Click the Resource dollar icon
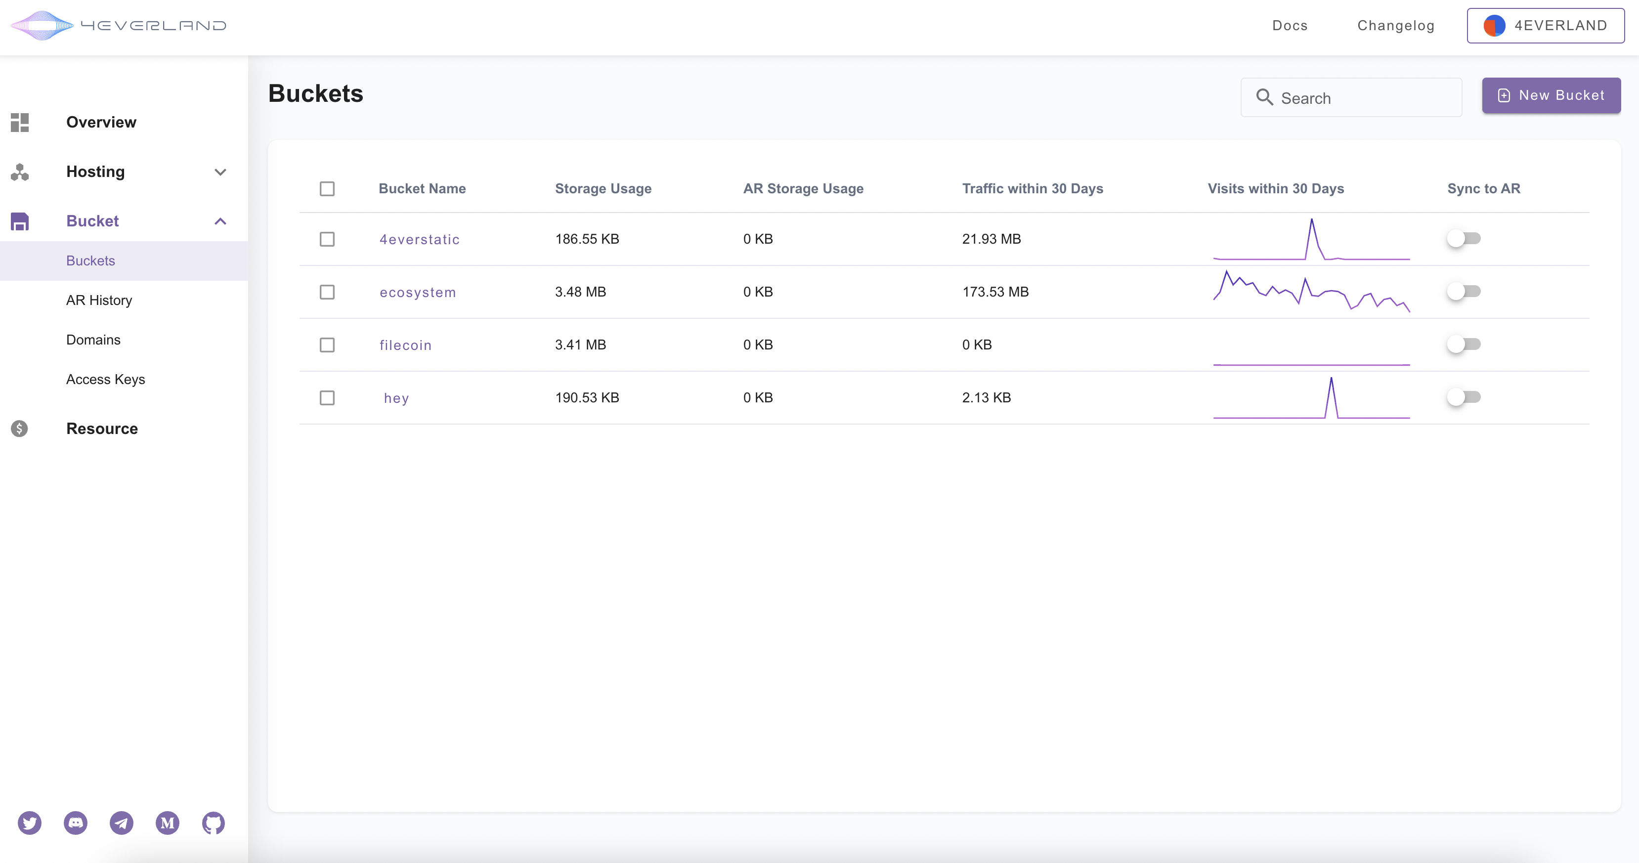The width and height of the screenshot is (1639, 863). point(20,429)
